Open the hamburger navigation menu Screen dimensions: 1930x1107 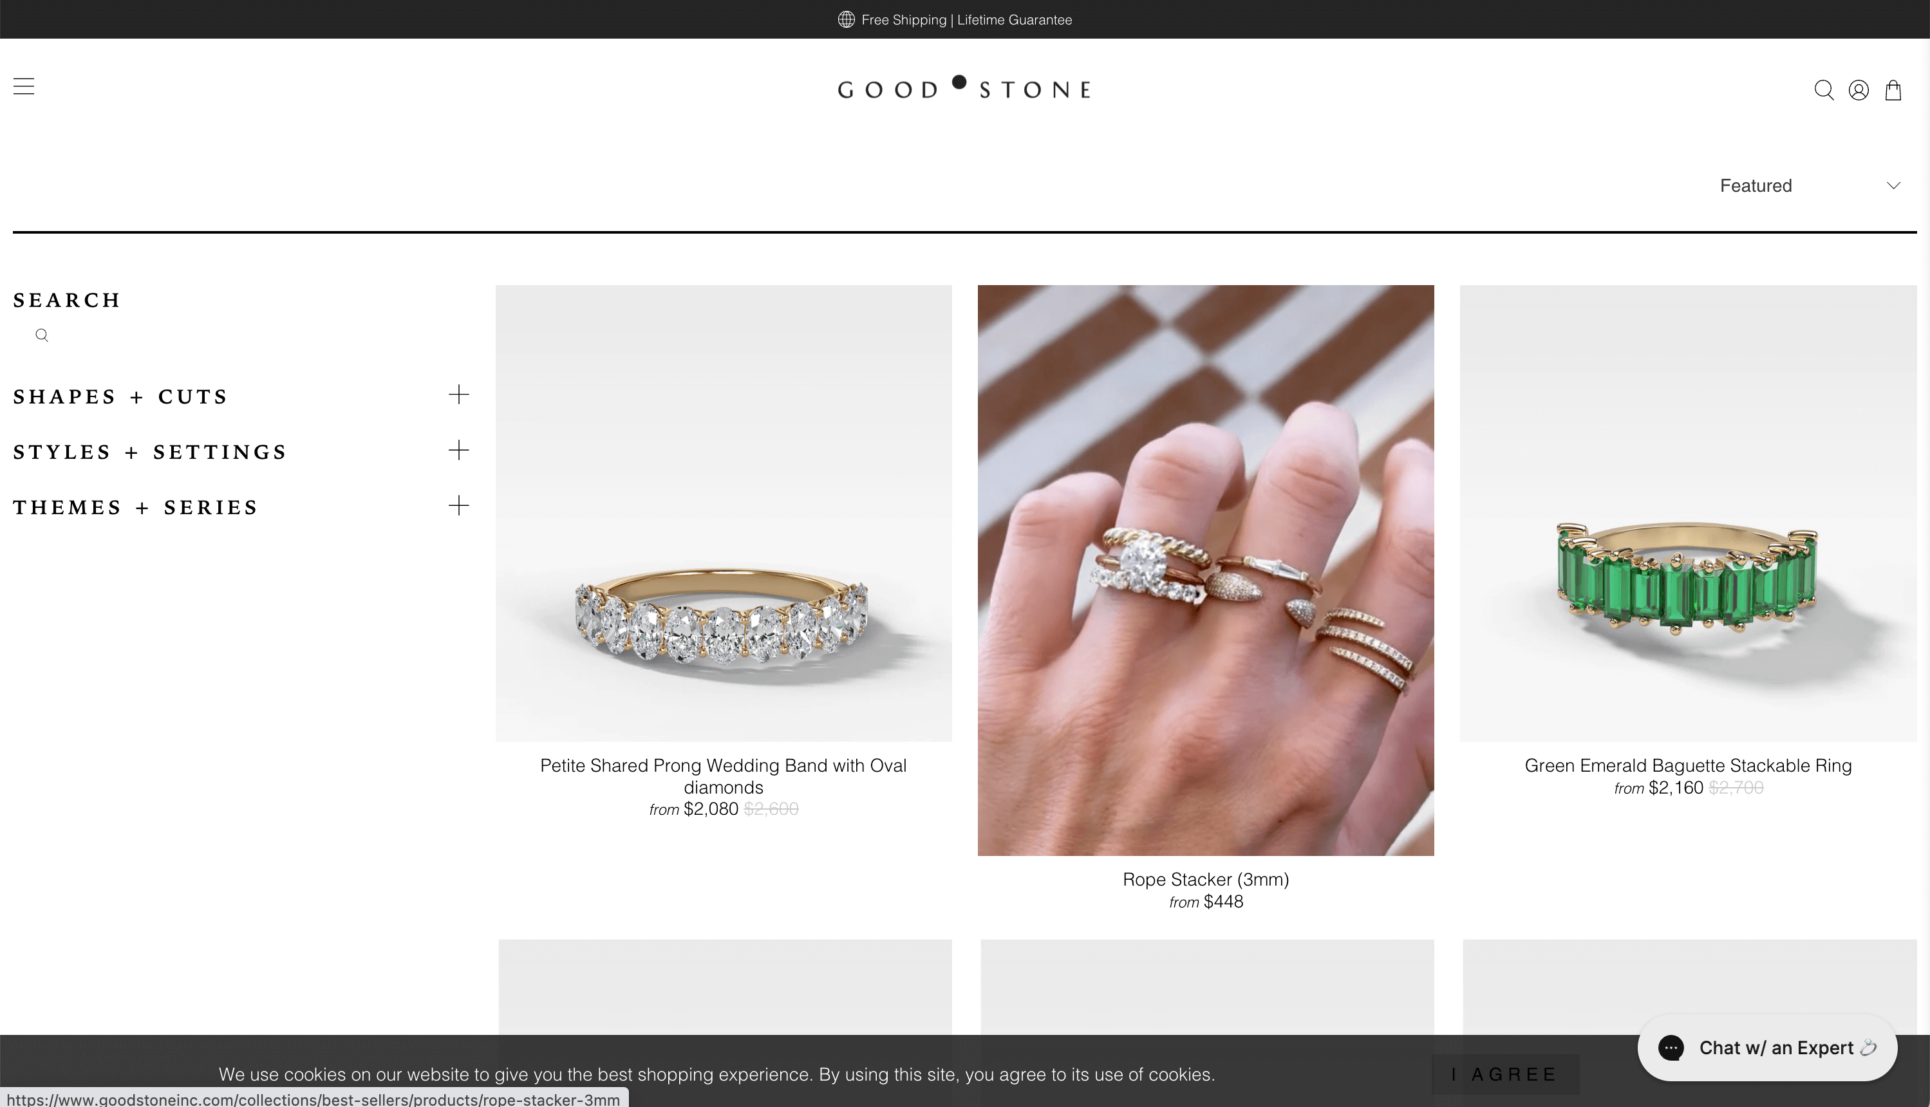click(x=24, y=87)
